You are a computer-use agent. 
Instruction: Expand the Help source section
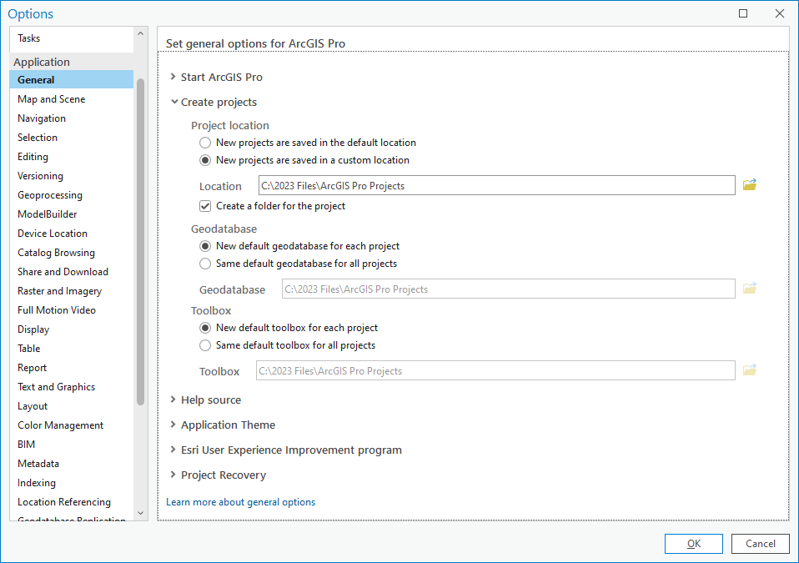tap(173, 400)
